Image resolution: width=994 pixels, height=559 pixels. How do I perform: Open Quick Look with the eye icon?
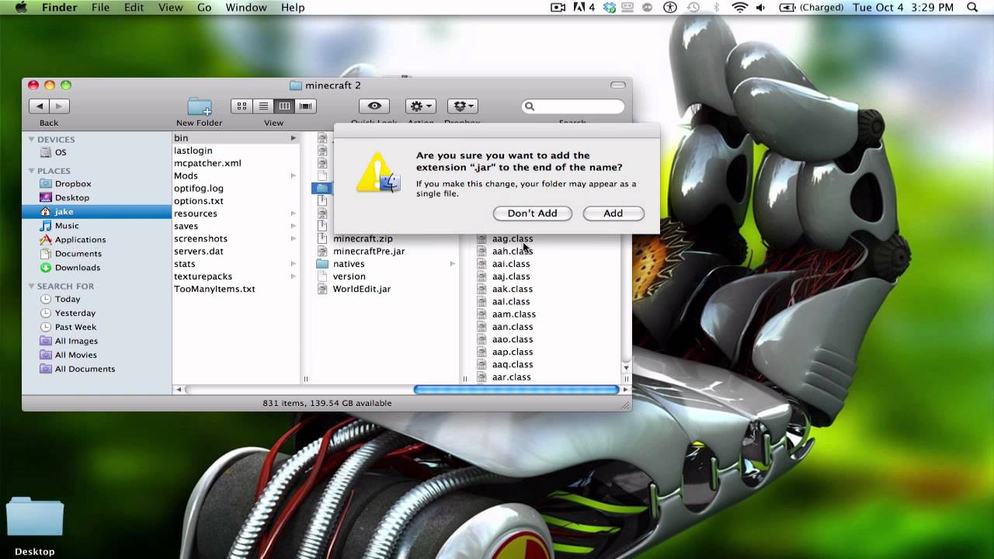tap(374, 106)
